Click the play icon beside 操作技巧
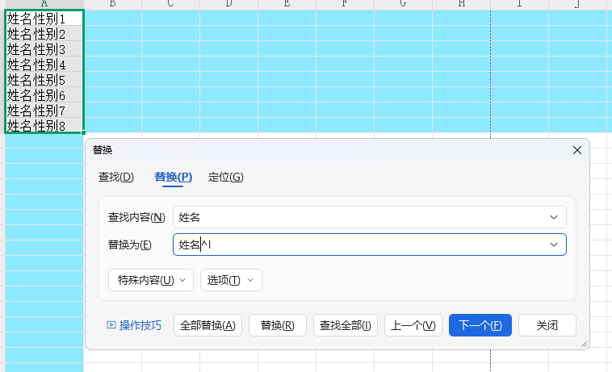 point(111,325)
